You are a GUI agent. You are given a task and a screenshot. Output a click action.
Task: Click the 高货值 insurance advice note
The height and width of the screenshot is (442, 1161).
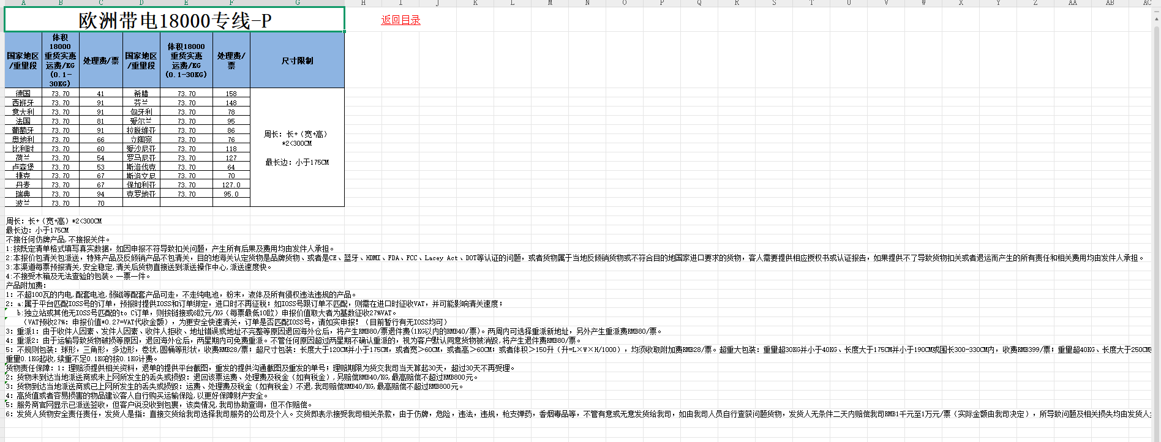tap(137, 395)
